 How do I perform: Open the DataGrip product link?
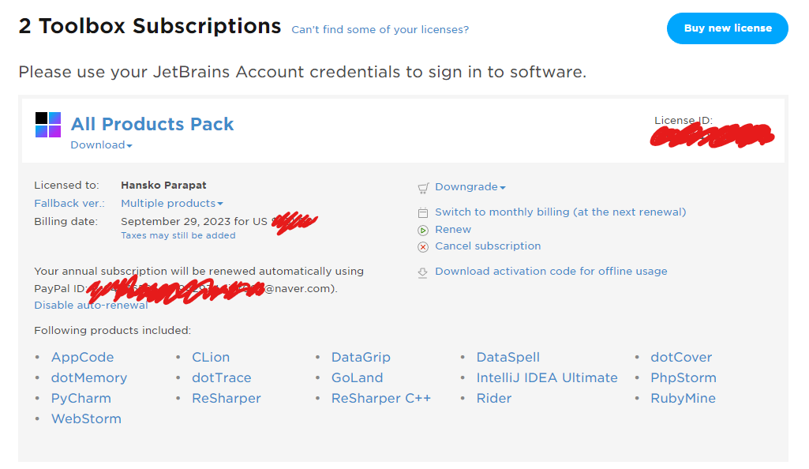point(361,357)
